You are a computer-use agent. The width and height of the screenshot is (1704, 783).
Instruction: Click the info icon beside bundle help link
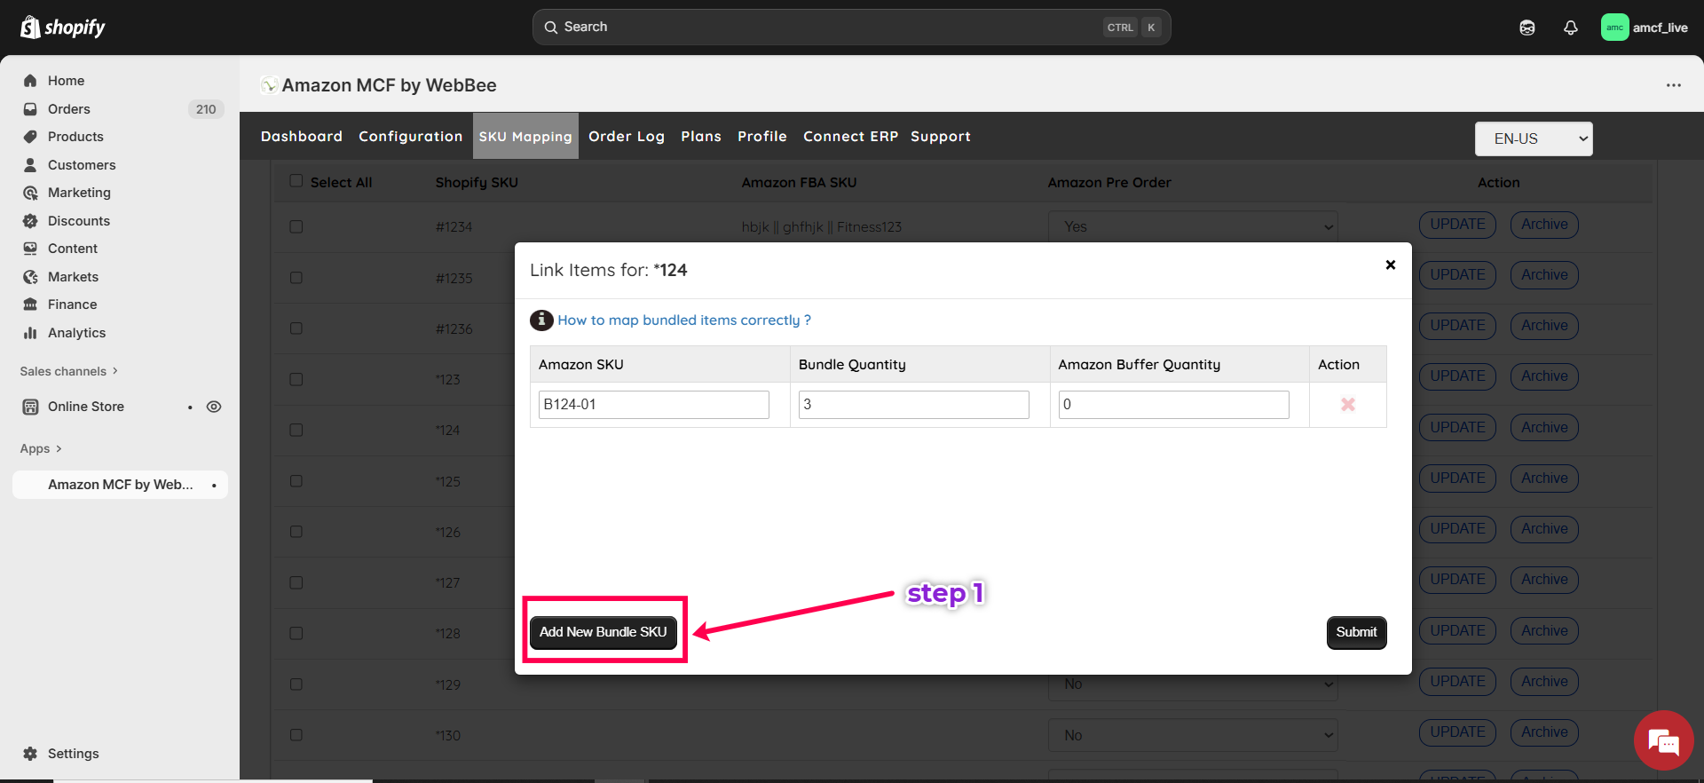pyautogui.click(x=541, y=320)
